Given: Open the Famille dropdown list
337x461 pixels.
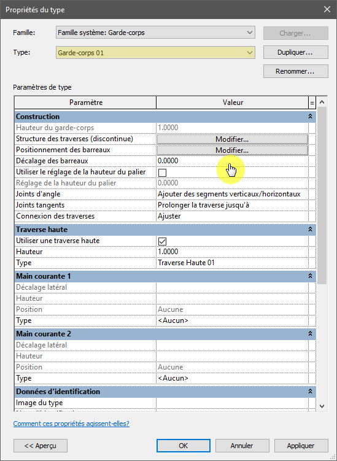Looking at the screenshot, I should [x=155, y=33].
